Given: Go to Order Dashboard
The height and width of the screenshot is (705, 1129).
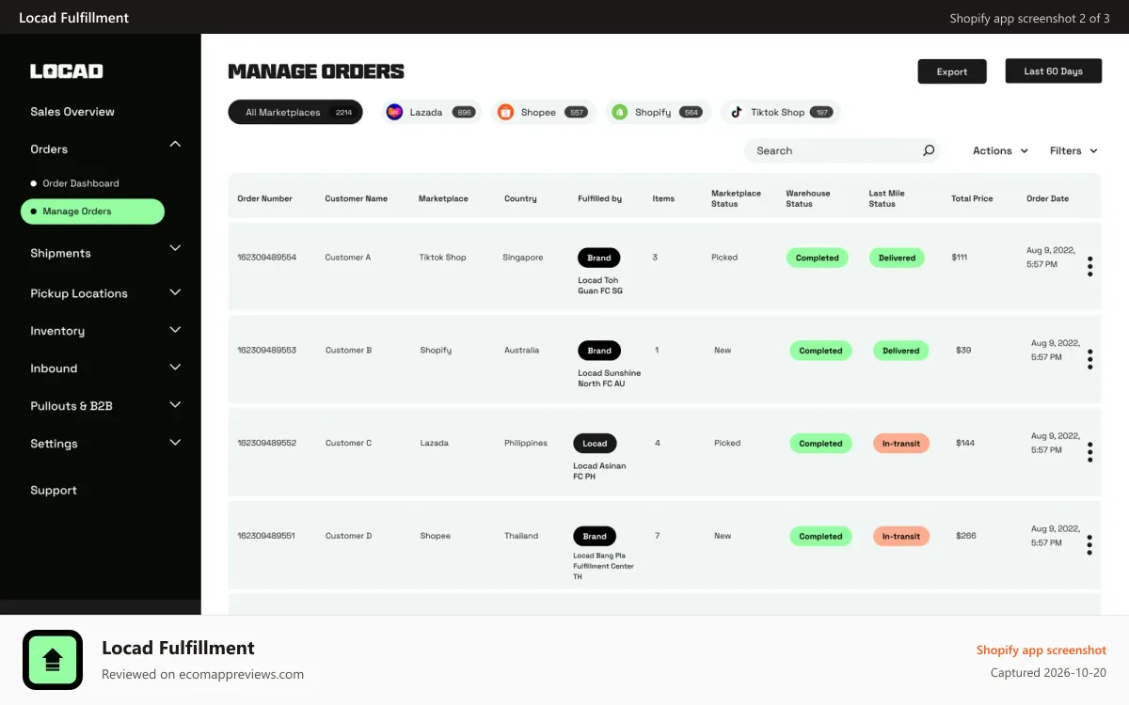Looking at the screenshot, I should coord(81,183).
